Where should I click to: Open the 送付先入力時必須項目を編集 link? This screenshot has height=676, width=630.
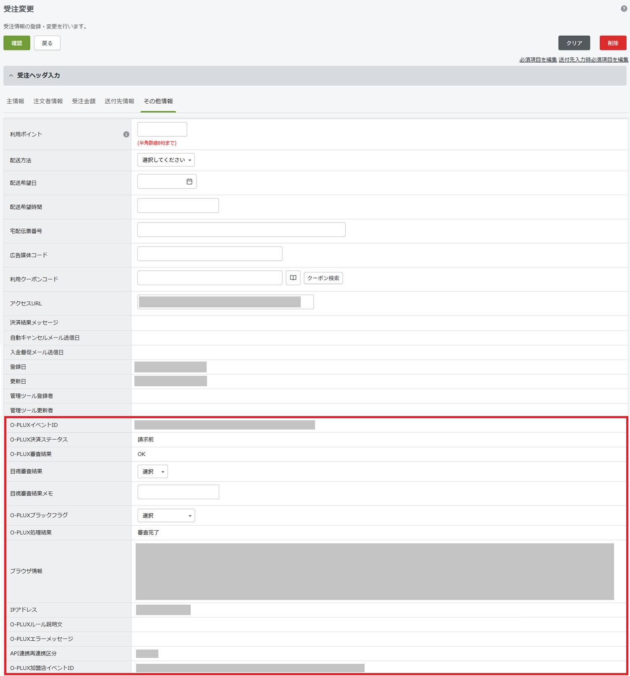pyautogui.click(x=593, y=60)
